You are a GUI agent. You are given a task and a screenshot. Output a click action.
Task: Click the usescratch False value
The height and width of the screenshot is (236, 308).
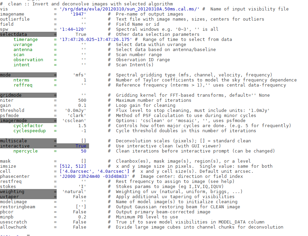(80, 222)
